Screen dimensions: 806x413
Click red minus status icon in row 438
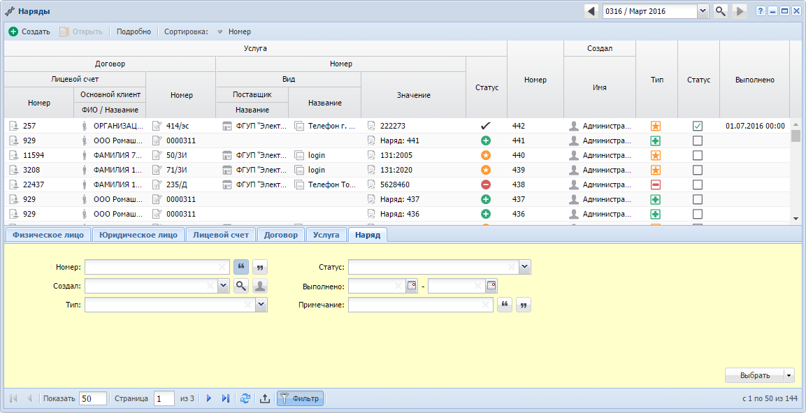(485, 185)
